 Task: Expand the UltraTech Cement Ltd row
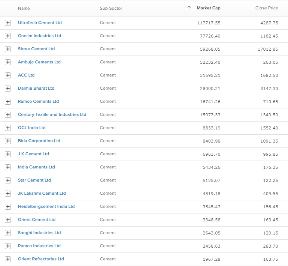[8, 23]
